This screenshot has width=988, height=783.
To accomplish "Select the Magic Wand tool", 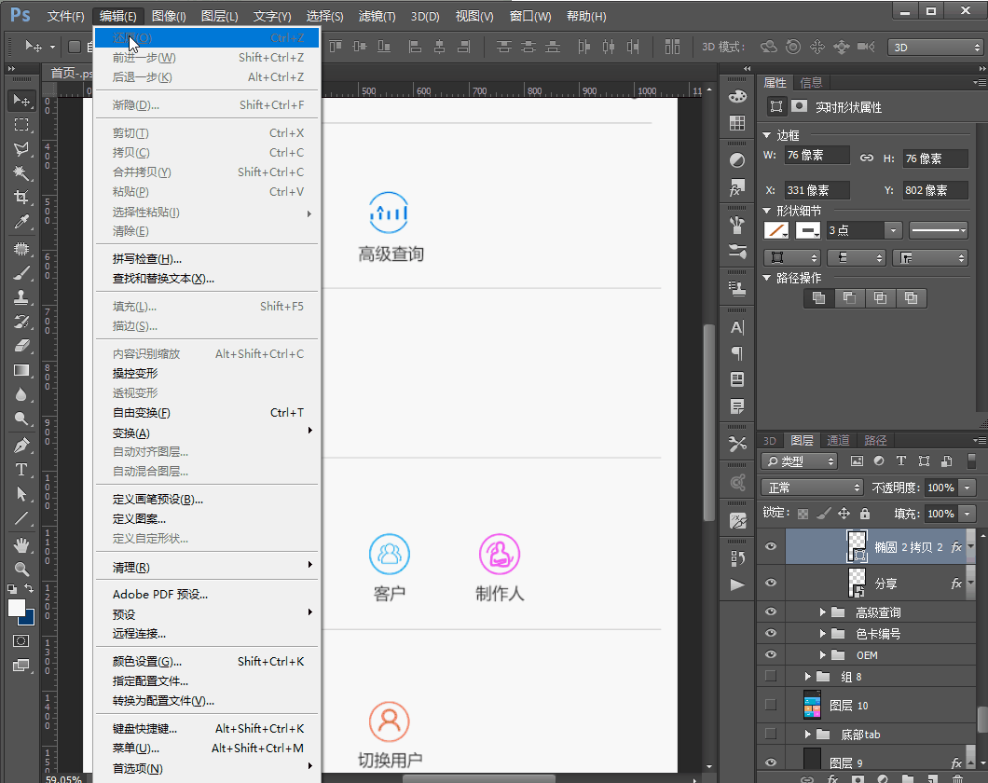I will [21, 173].
